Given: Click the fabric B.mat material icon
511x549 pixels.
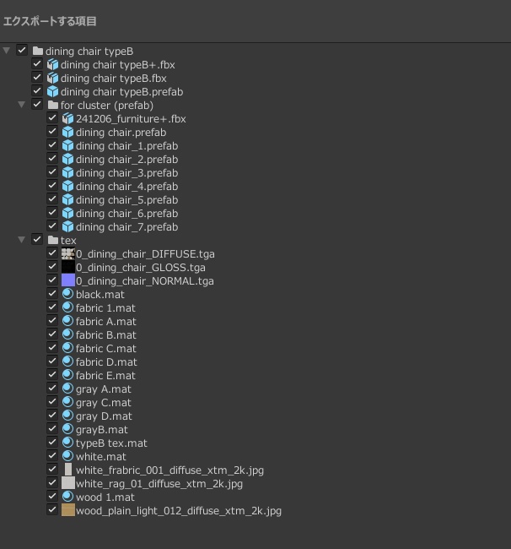Looking at the screenshot, I should (67, 334).
